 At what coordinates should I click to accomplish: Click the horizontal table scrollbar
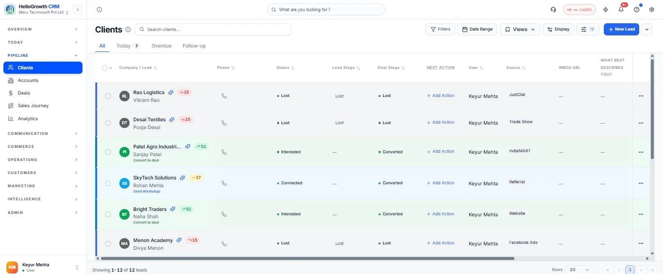pyautogui.click(x=307, y=258)
